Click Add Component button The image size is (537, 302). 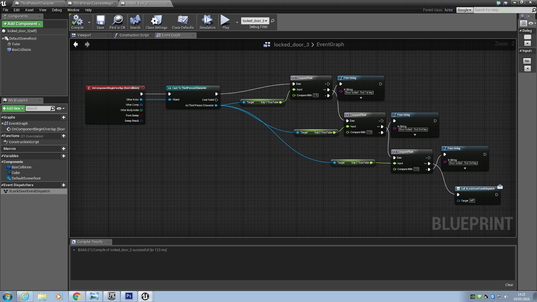click(x=22, y=24)
